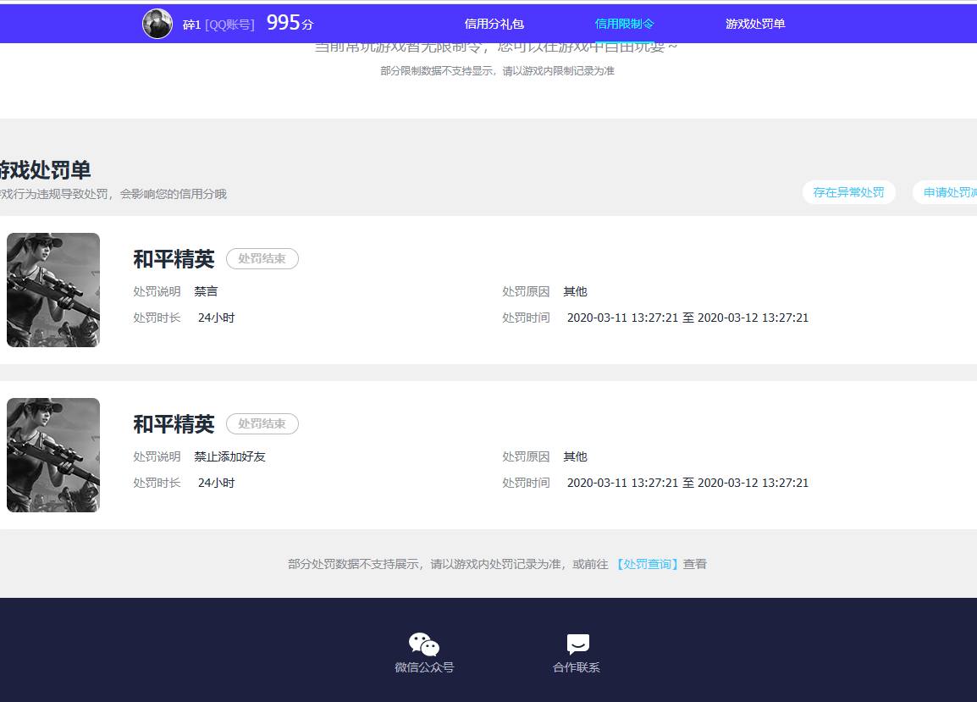Image resolution: width=977 pixels, height=702 pixels.
Task: Click the 部分限制数据不支持显示 notice
Action: pyautogui.click(x=497, y=71)
